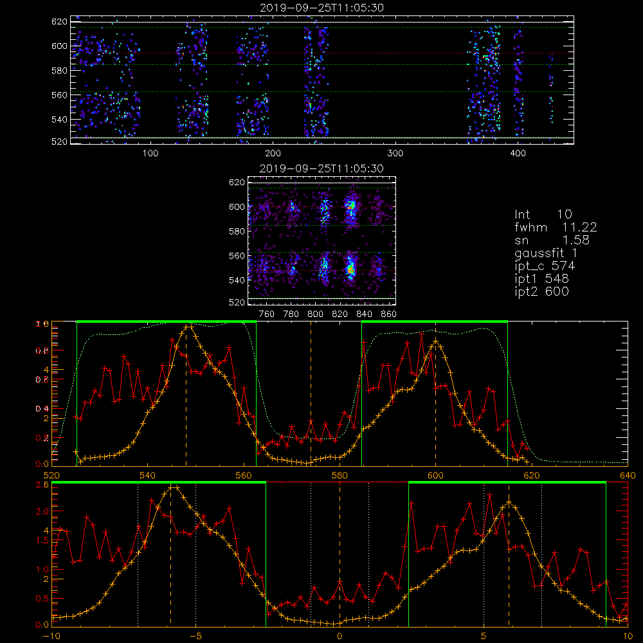Click y-axis label 580 on top spectrogram
Image resolution: width=643 pixels, height=643 pixels.
tap(59, 71)
